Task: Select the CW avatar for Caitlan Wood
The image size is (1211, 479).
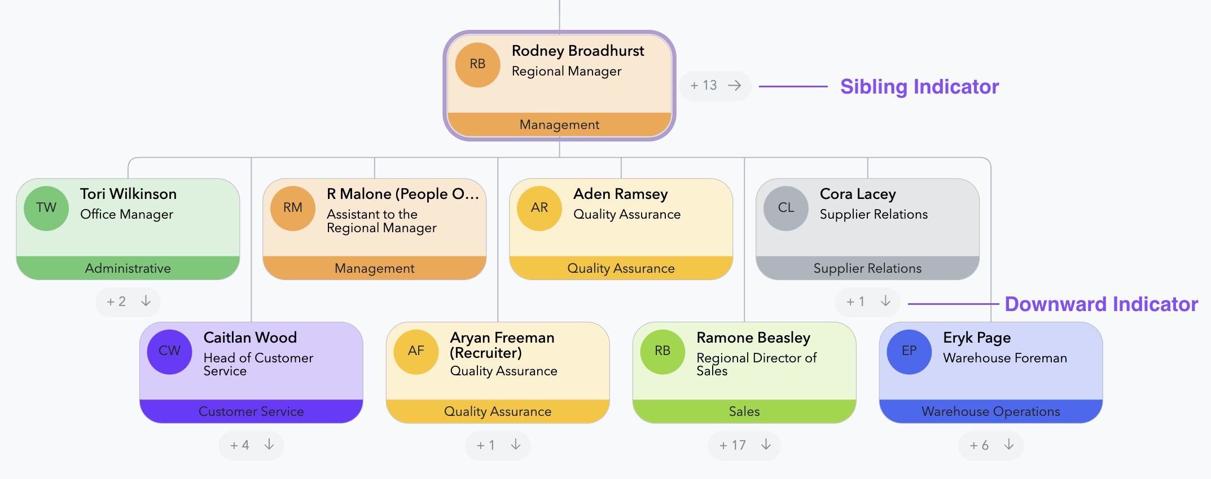Action: tap(169, 351)
